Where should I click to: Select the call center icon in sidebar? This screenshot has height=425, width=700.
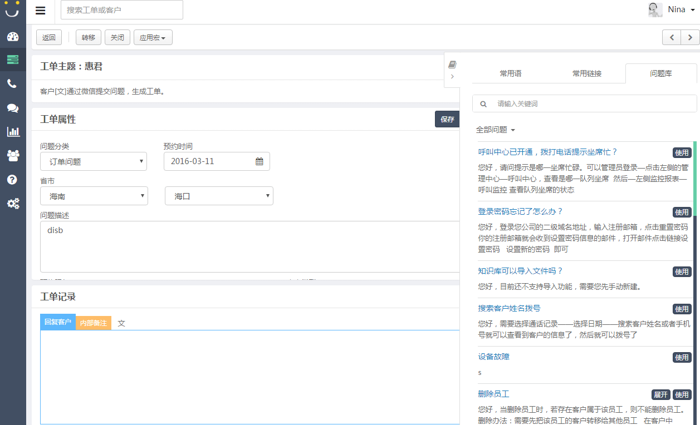click(12, 83)
